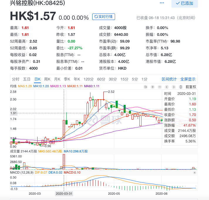Click the MACD (12,26,9) indicator label
Viewport: 209px width, 200px height.
click(22, 172)
